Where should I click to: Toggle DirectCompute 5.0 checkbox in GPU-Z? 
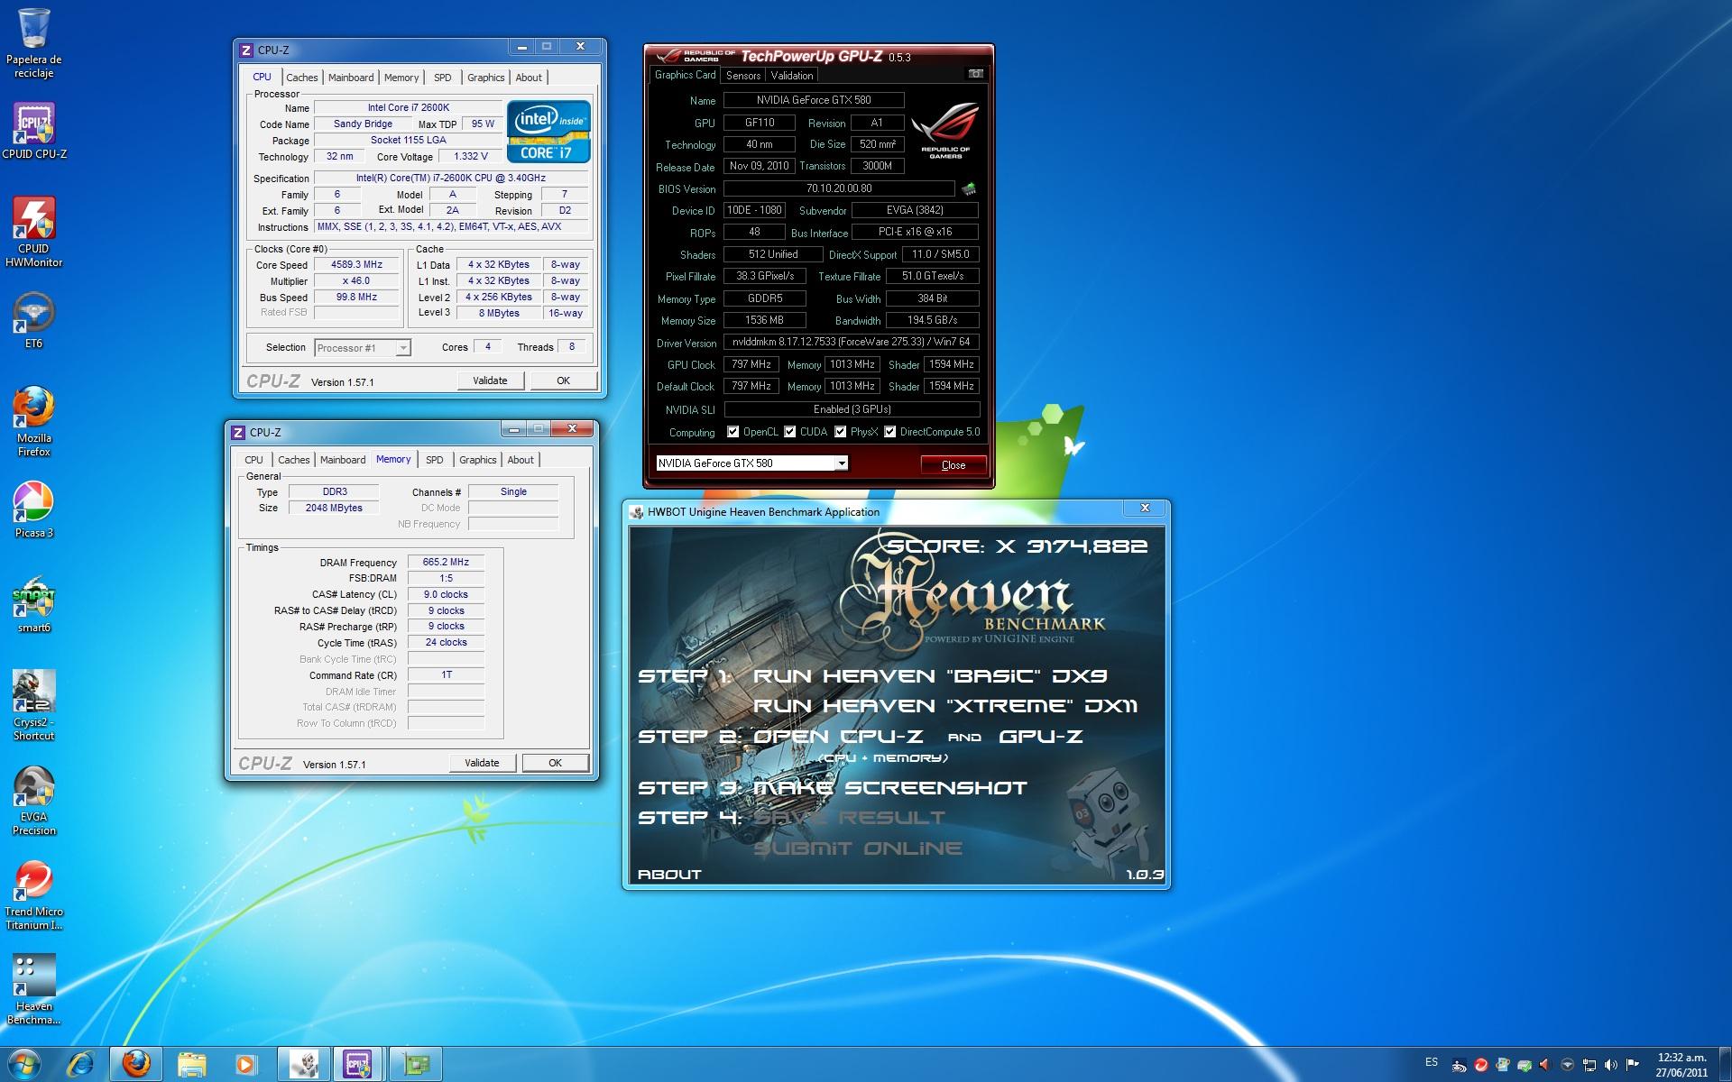pyautogui.click(x=890, y=432)
